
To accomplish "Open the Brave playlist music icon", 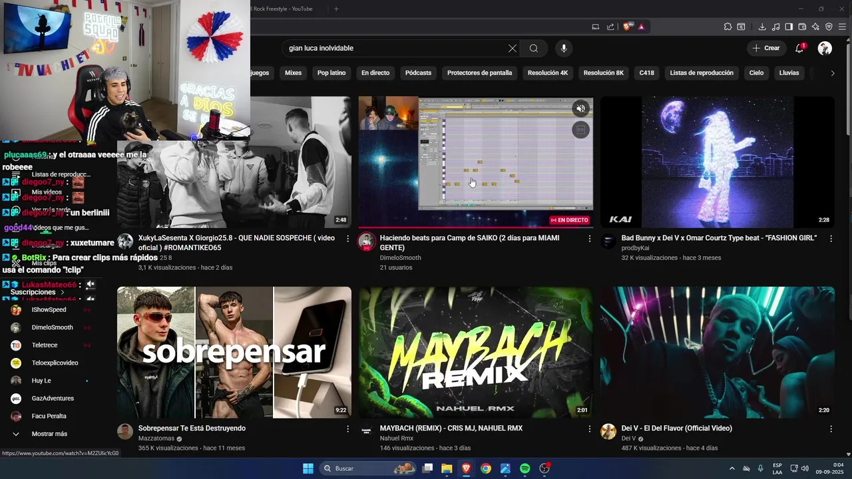I will [x=775, y=27].
